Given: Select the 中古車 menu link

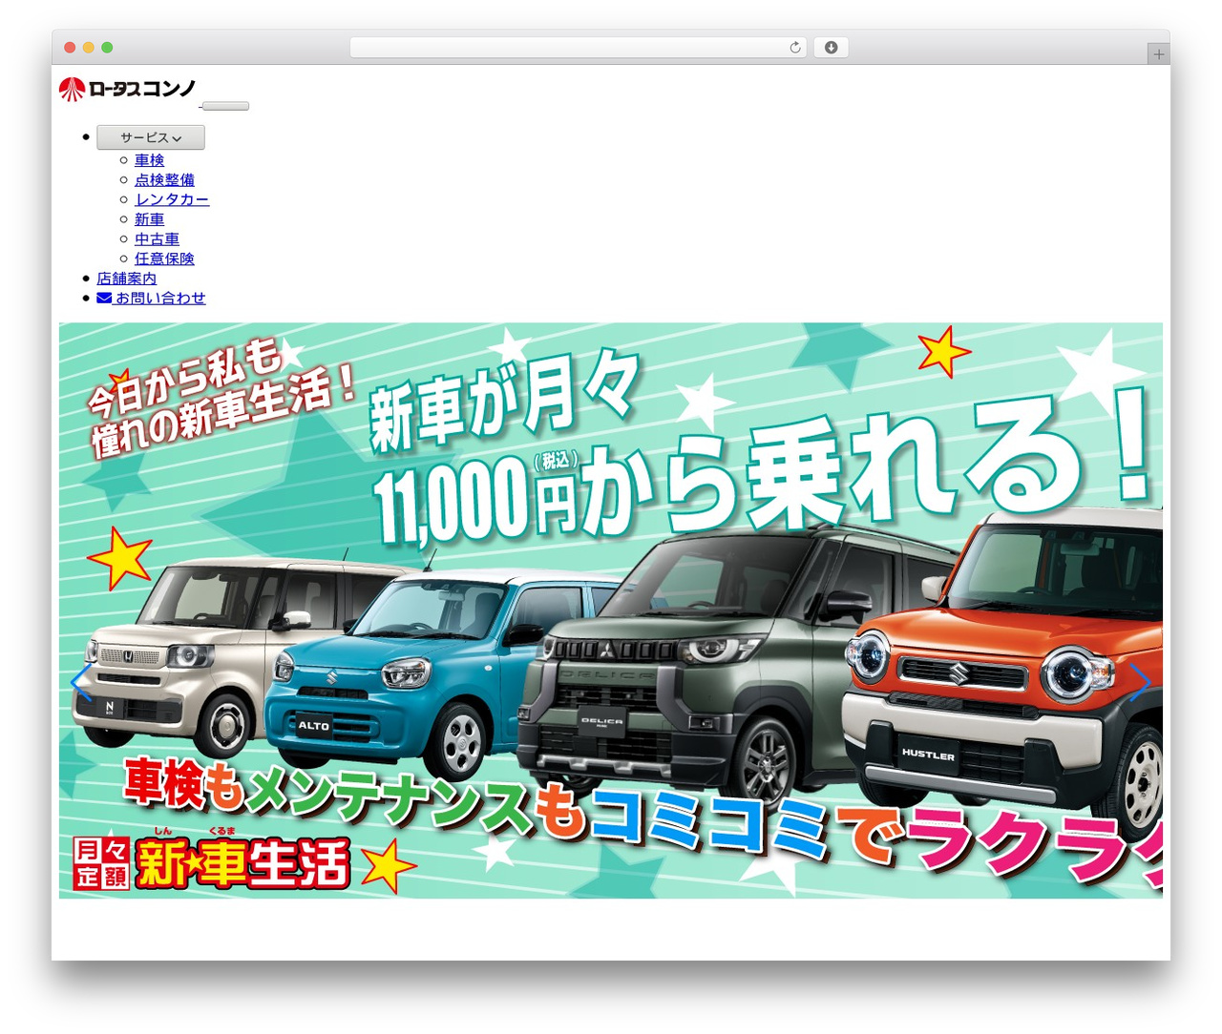Looking at the screenshot, I should tap(157, 238).
